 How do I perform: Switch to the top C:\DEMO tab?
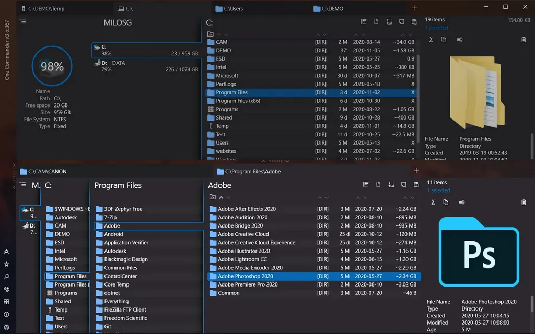(x=358, y=8)
